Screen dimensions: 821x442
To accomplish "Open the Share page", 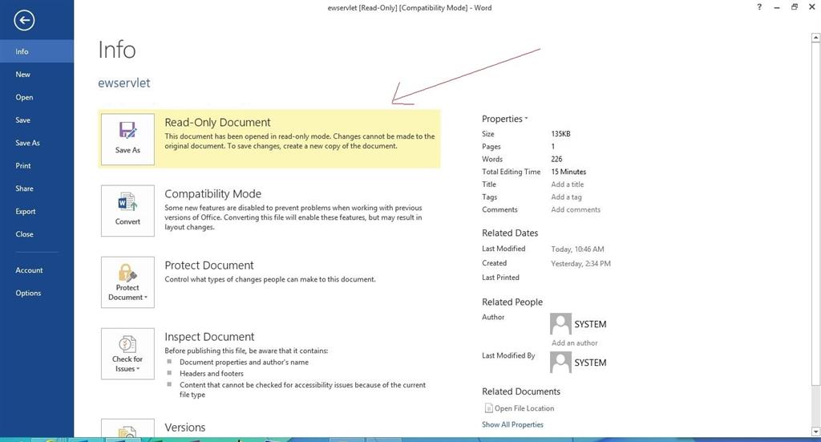I will pos(37,188).
